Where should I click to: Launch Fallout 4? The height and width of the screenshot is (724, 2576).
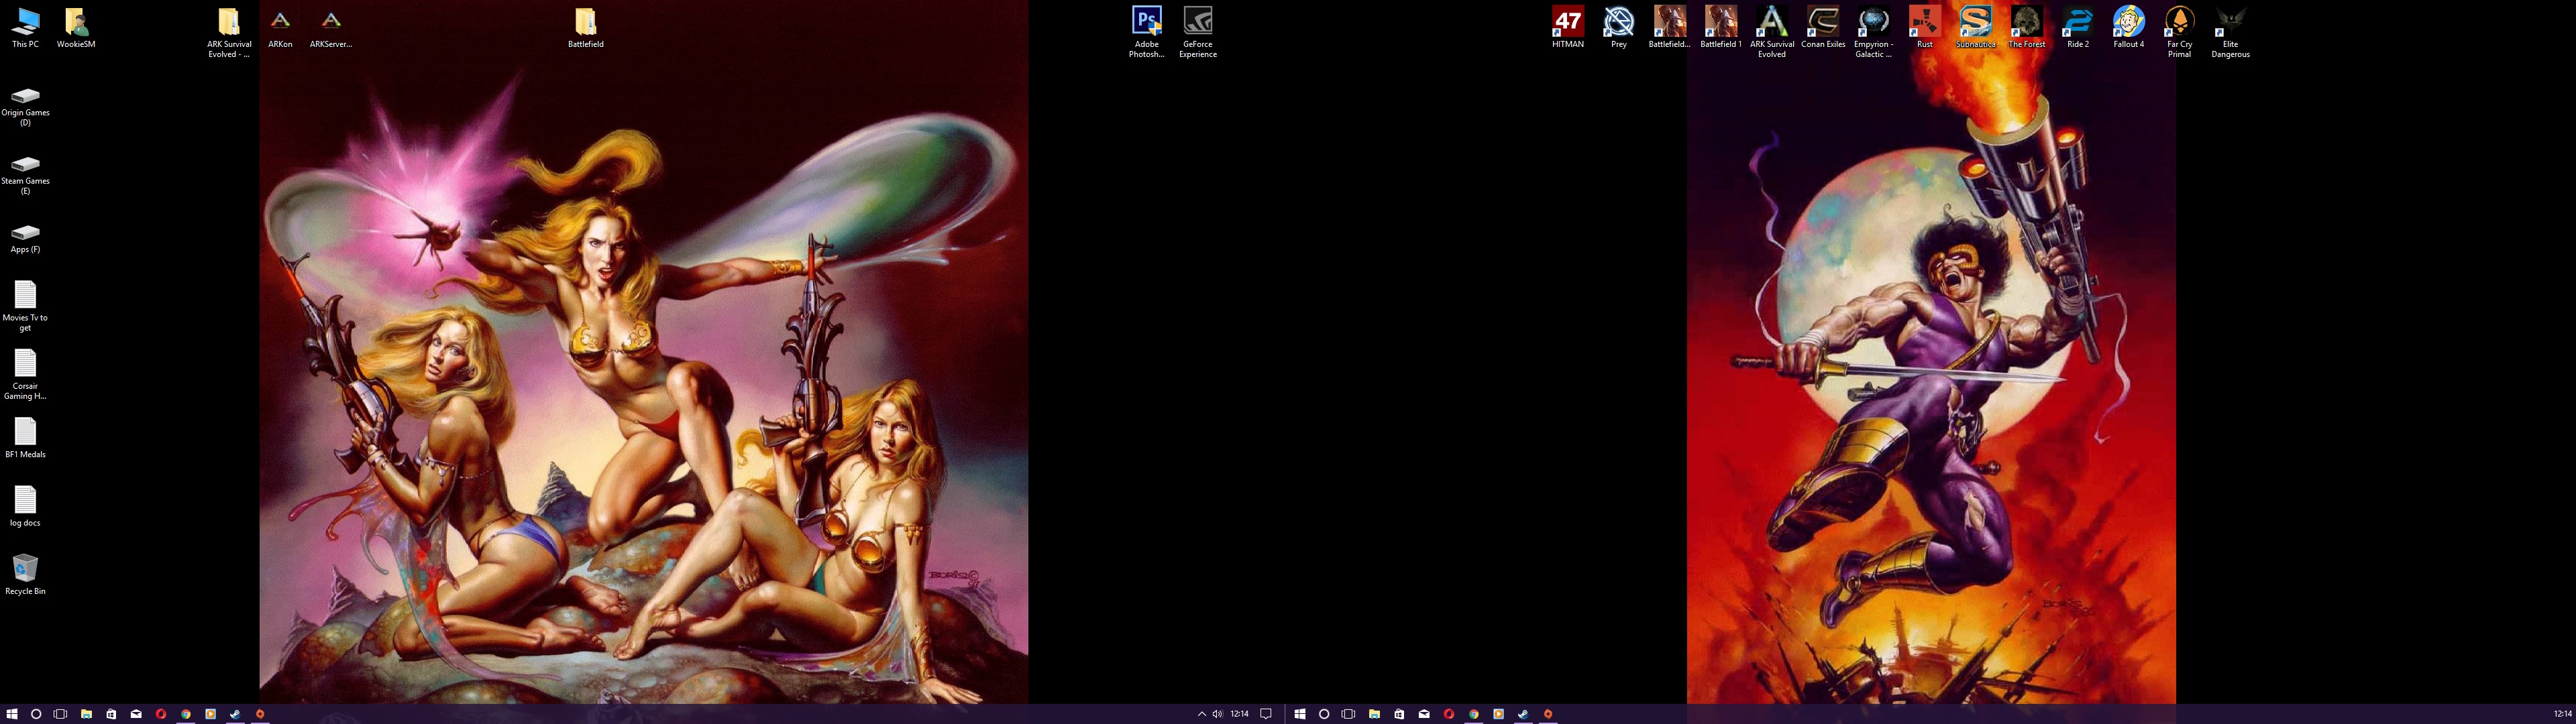click(x=2128, y=28)
